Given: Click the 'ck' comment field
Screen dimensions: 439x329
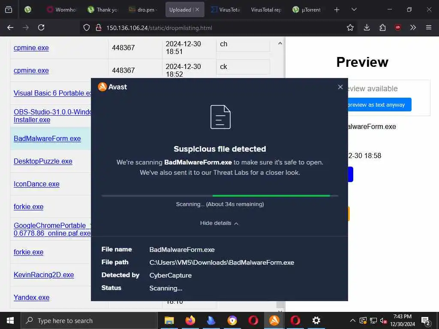Looking at the screenshot, I should point(243,66).
